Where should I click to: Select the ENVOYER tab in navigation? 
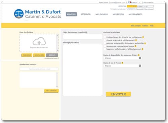pos(71,14)
